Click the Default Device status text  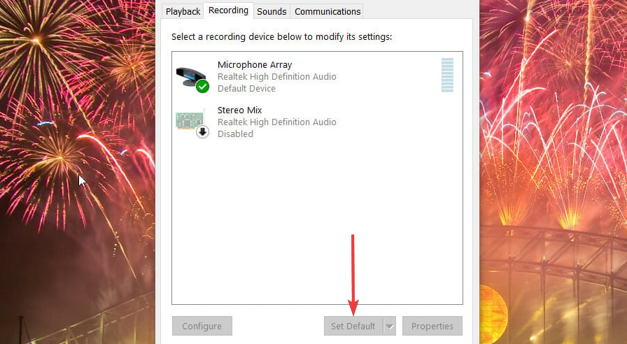246,88
